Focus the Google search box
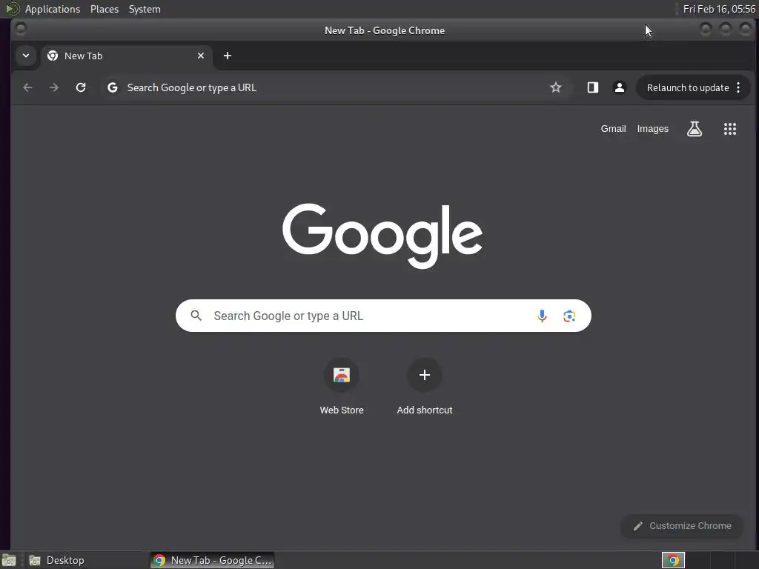Screen dimensions: 759x569 pyautogui.click(x=383, y=316)
